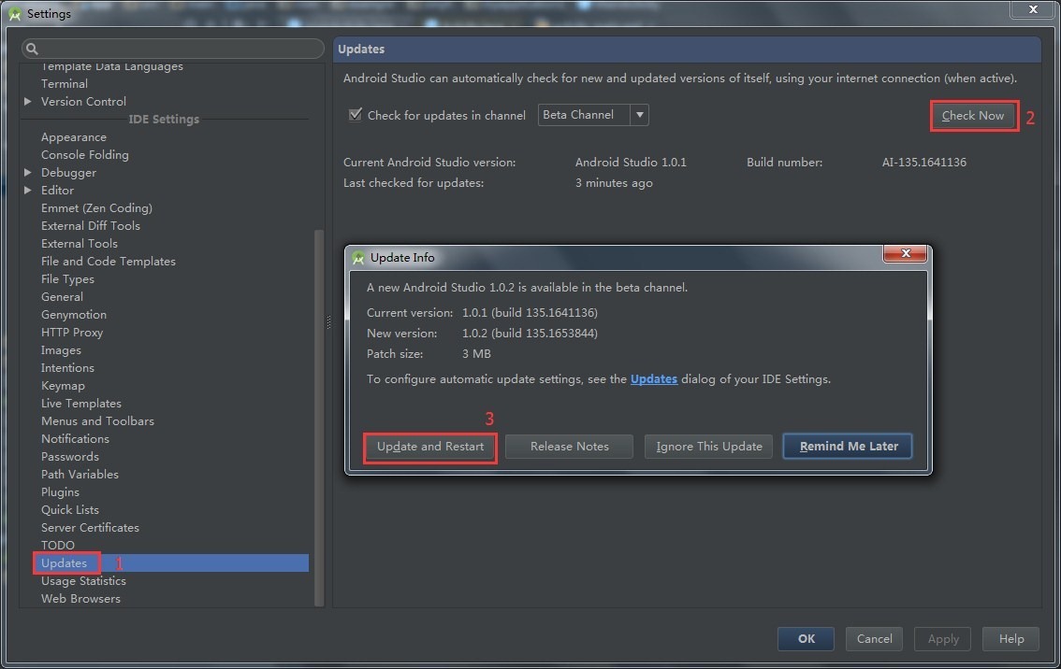Image resolution: width=1061 pixels, height=669 pixels.
Task: Click Remind Me Later button
Action: click(x=848, y=447)
